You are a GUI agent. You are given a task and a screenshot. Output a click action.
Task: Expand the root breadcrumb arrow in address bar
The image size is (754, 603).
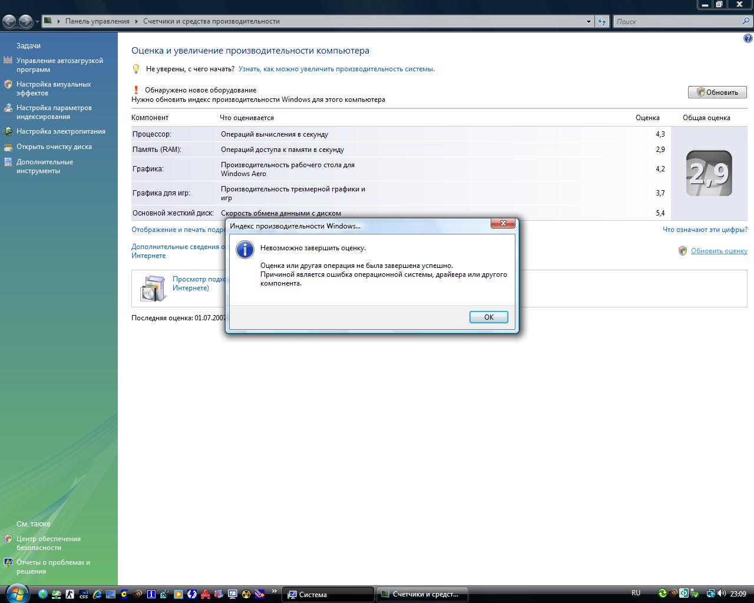tap(59, 21)
